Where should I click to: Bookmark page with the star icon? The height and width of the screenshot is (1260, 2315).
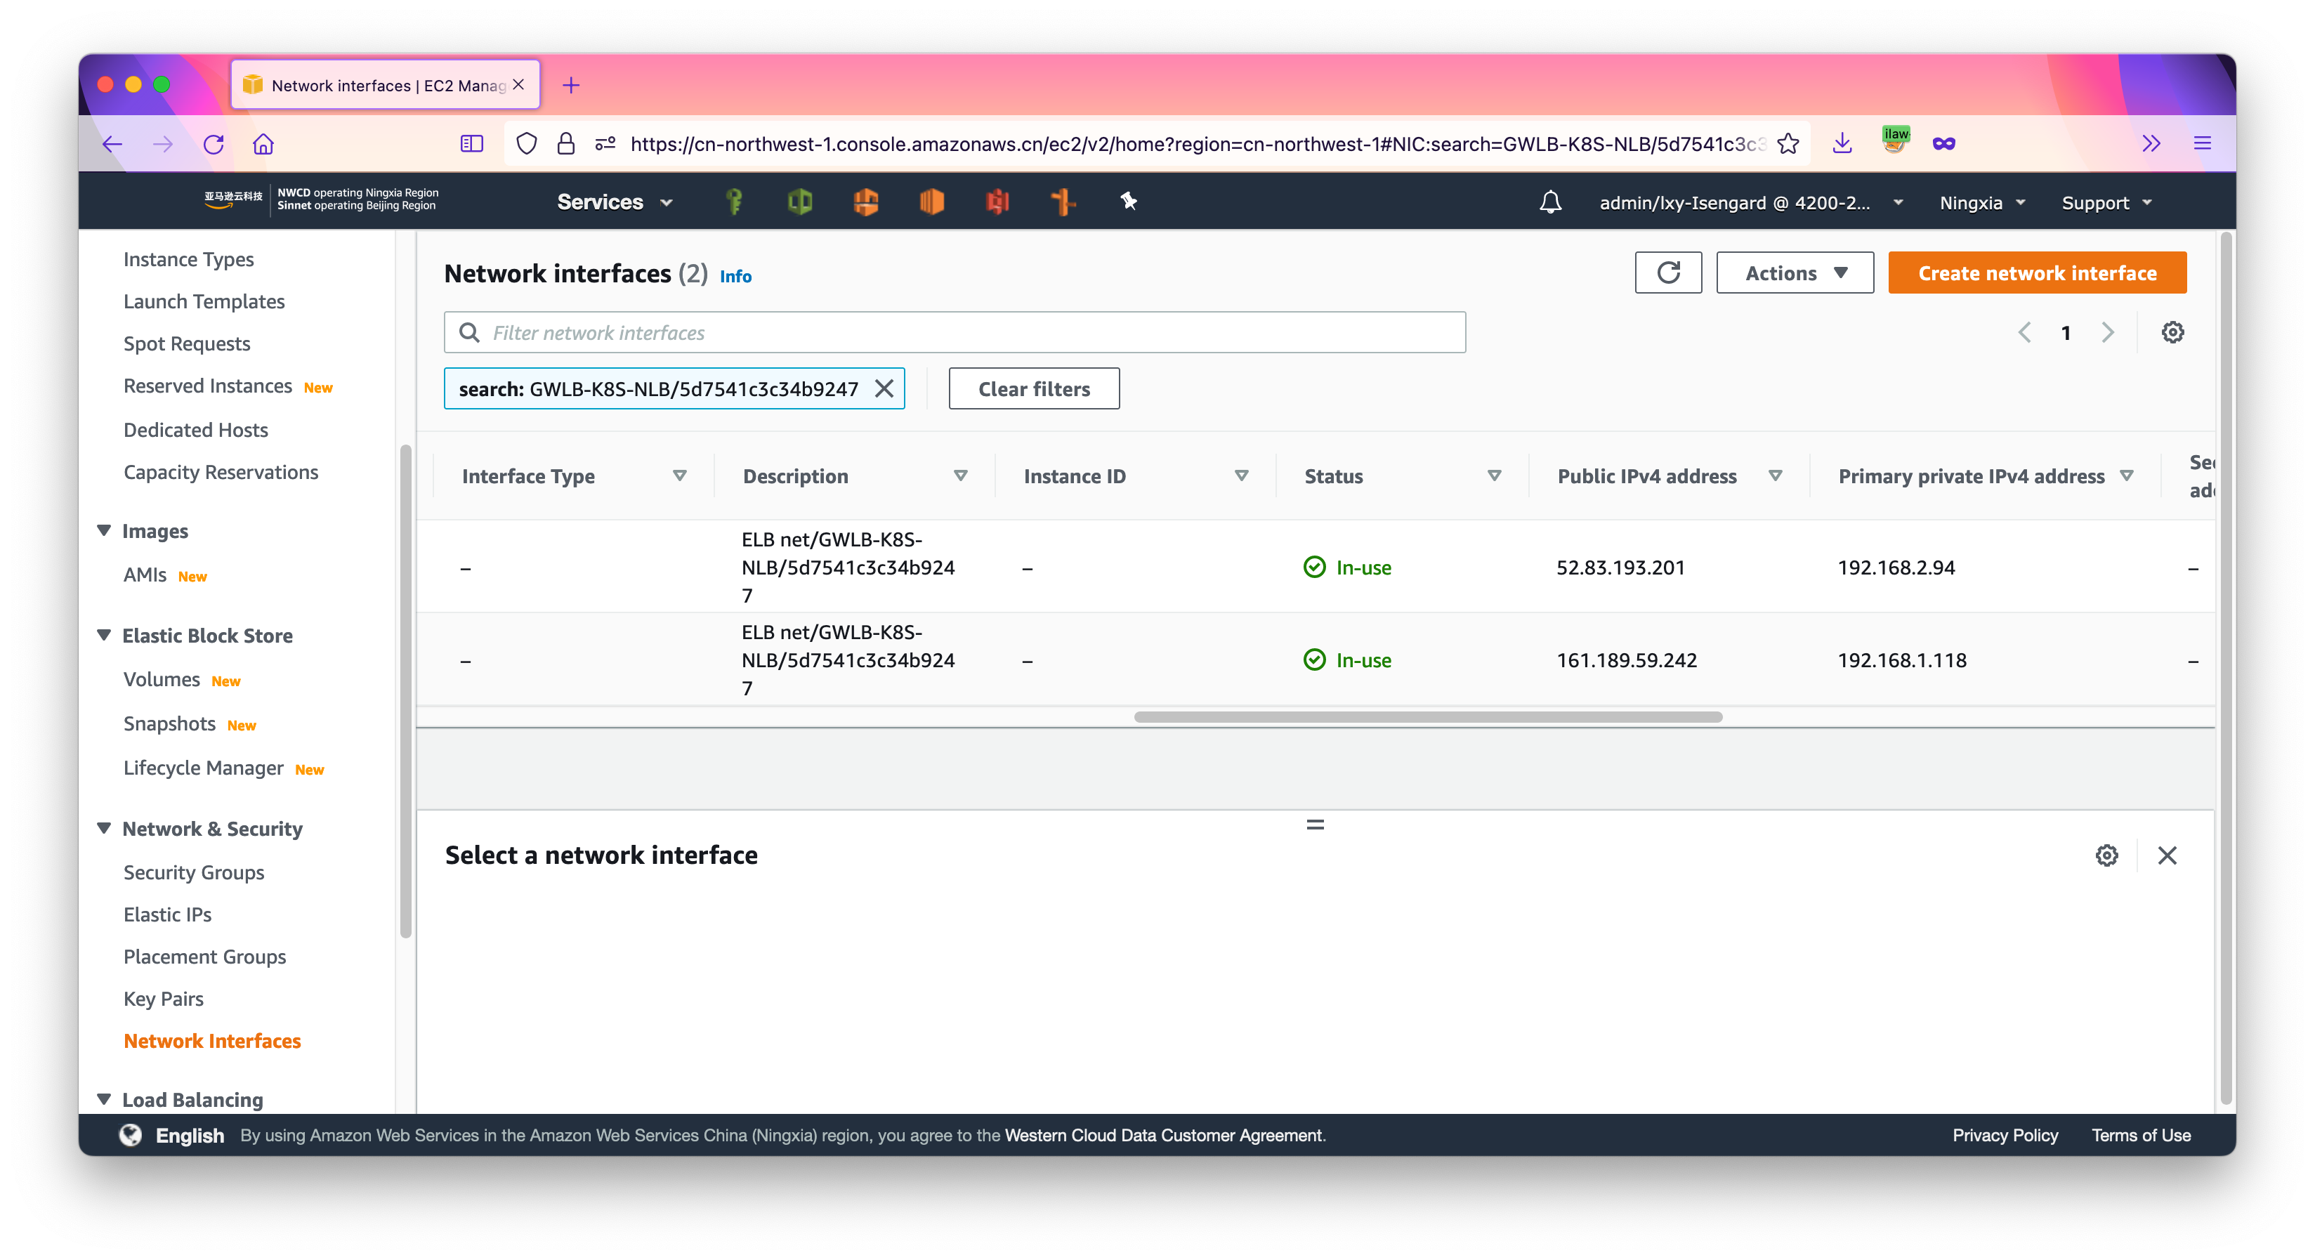1788,144
